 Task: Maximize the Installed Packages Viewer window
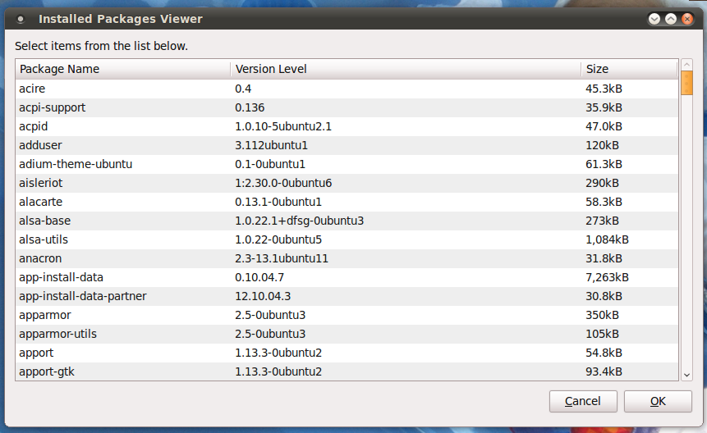[671, 19]
